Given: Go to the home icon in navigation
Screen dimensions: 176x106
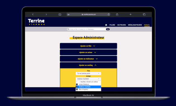Looking at the screenshot, I should (x=106, y=25).
